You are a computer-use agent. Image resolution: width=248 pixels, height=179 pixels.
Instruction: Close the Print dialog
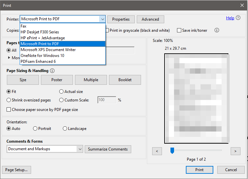242,5
